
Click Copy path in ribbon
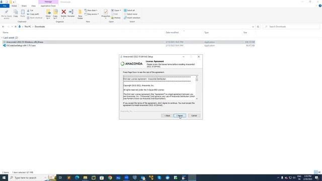pos(33,14)
